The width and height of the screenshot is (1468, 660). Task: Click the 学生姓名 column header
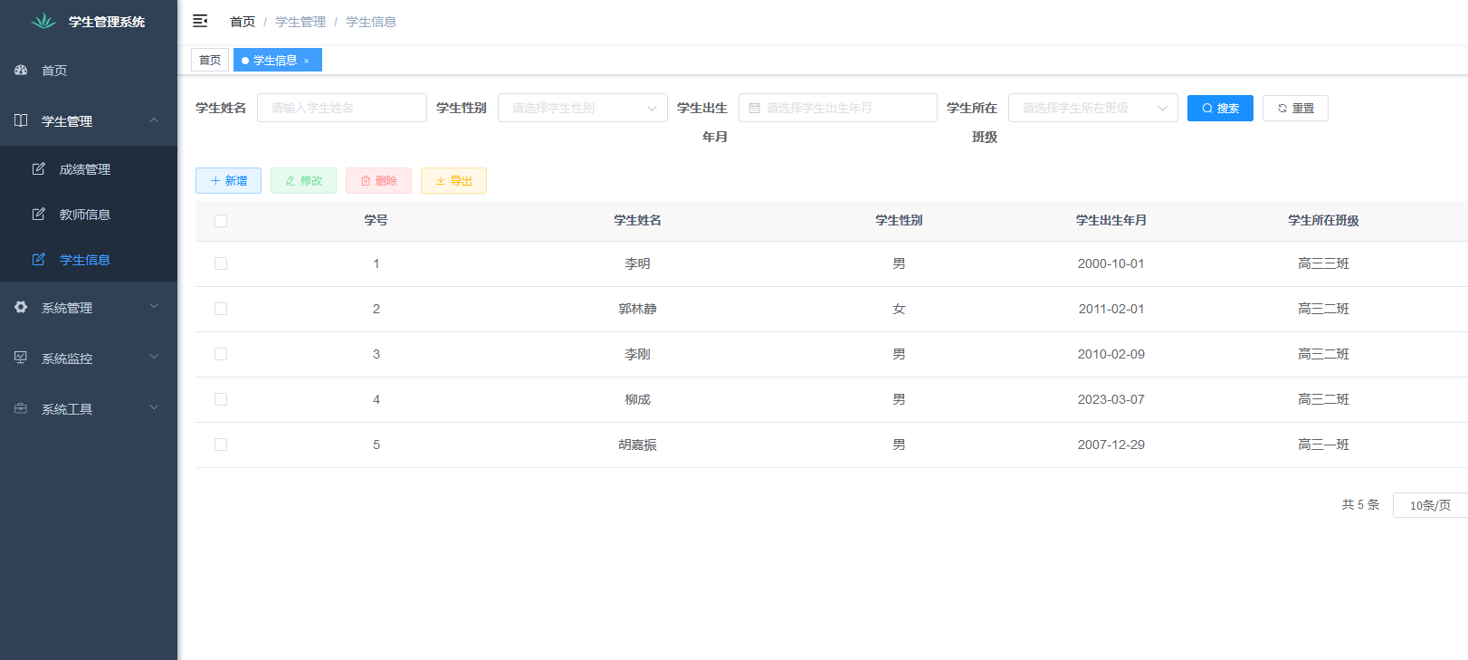click(x=637, y=220)
